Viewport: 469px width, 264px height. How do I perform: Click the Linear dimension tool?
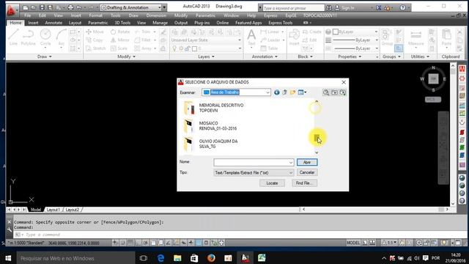click(270, 32)
